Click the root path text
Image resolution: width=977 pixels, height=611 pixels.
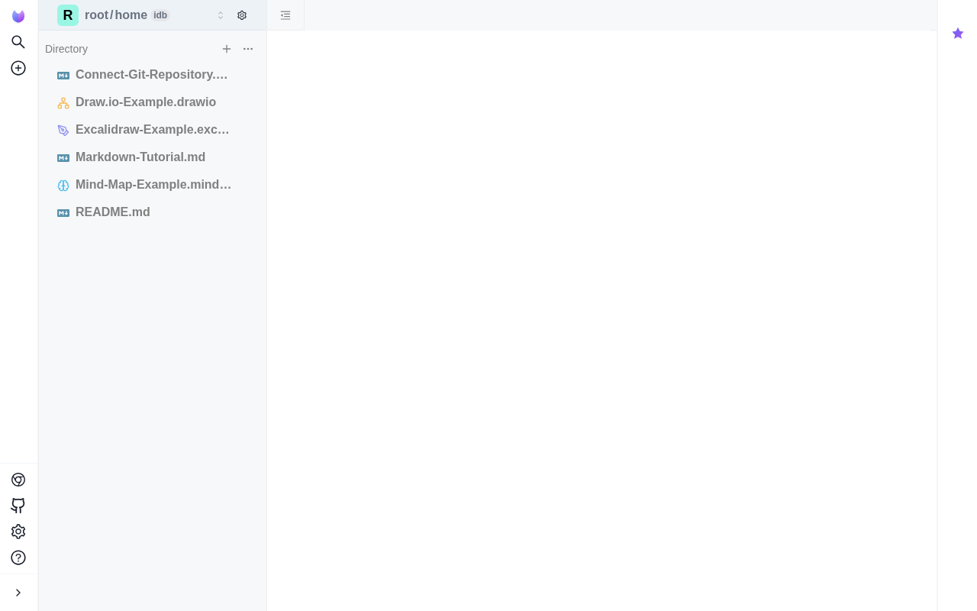(96, 15)
